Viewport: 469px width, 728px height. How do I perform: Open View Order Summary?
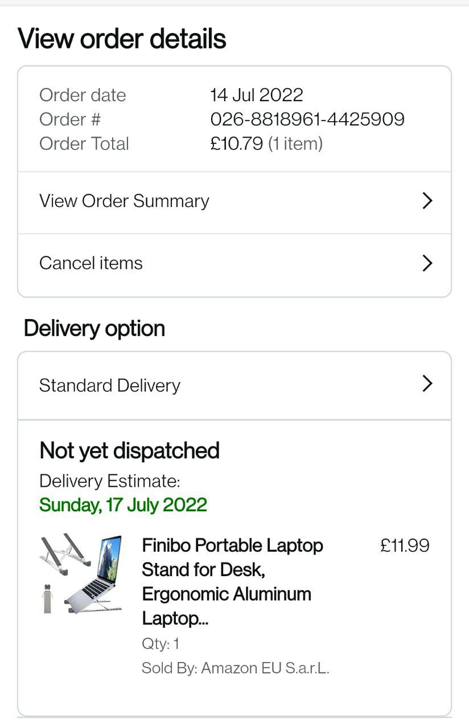[124, 201]
